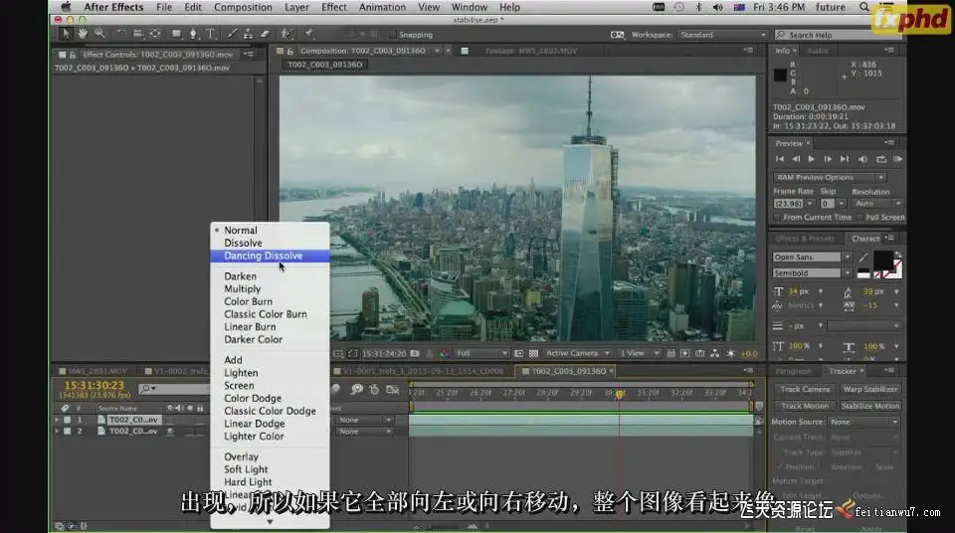Screen dimensions: 955x533
Task: Open the Composition menu in menu bar
Action: point(243,7)
